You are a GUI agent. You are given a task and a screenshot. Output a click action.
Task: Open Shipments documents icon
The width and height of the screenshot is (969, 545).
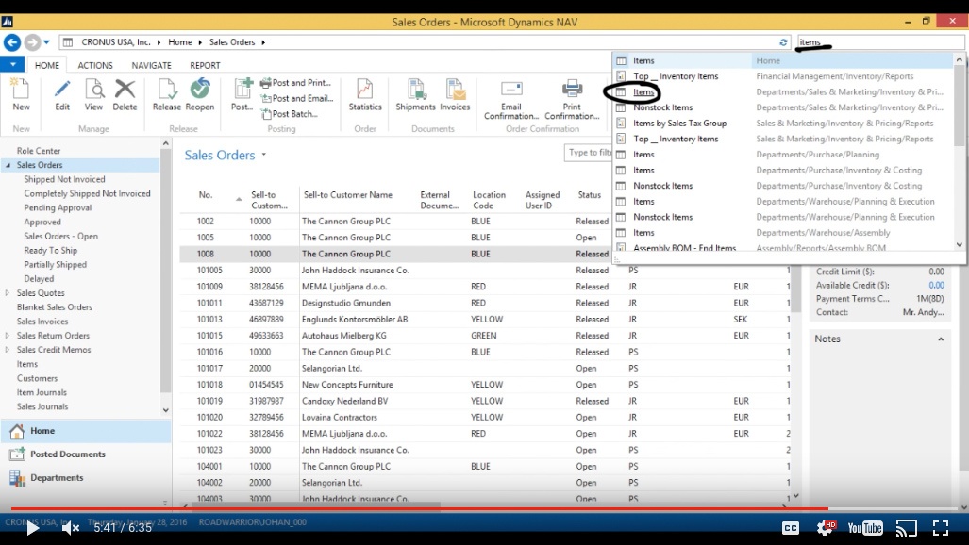click(x=415, y=89)
